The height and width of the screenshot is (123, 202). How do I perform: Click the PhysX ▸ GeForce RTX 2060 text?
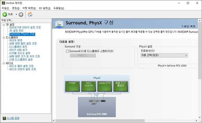[x=172, y=66]
